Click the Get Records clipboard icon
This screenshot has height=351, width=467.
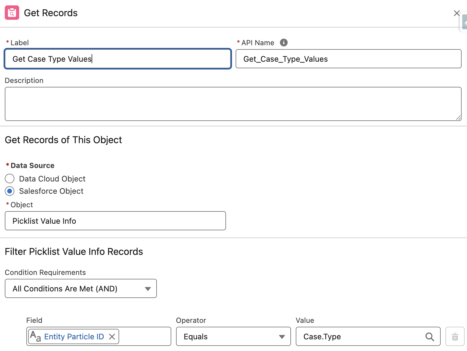click(x=12, y=13)
